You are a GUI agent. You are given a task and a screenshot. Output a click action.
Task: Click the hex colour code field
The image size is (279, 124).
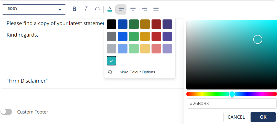coord(232,104)
